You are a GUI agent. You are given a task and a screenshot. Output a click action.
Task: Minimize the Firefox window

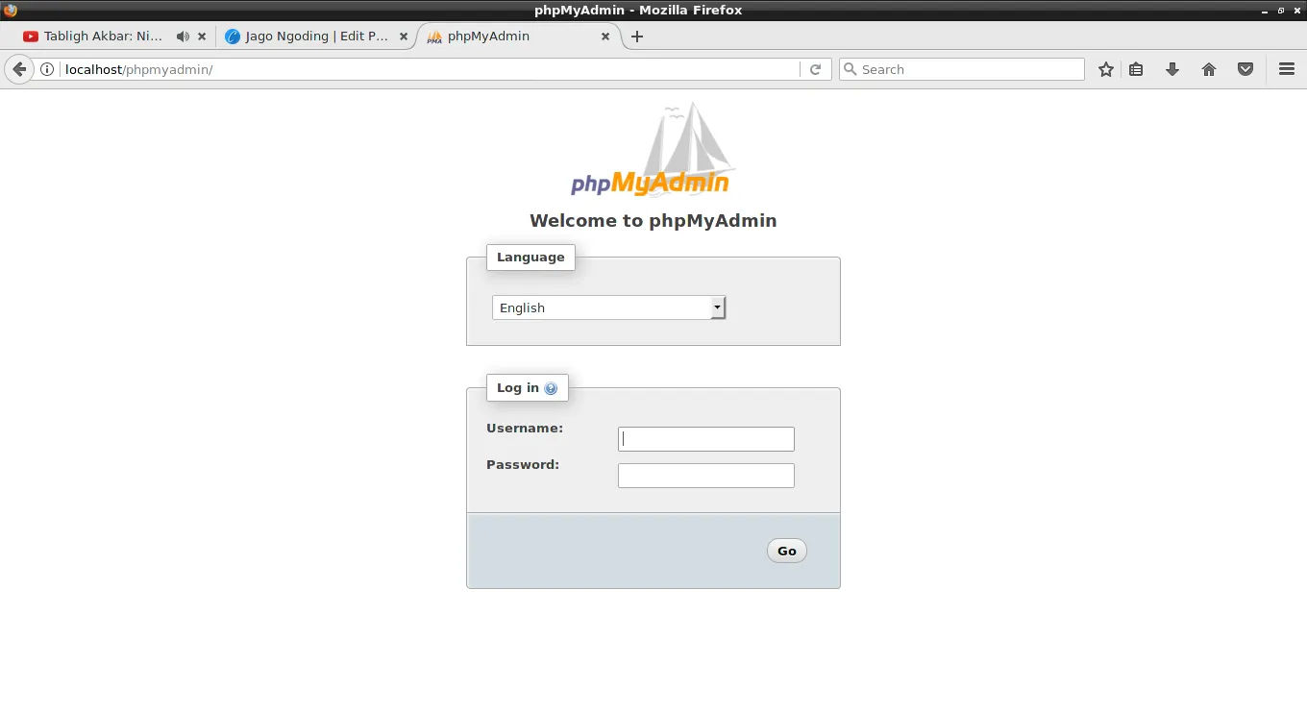point(1266,10)
